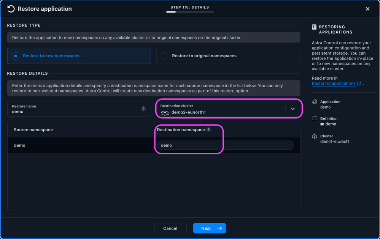
Task: Click the Application icon in side panel
Action: (x=315, y=102)
